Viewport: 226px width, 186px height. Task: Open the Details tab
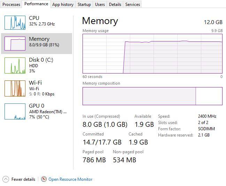point(115,5)
